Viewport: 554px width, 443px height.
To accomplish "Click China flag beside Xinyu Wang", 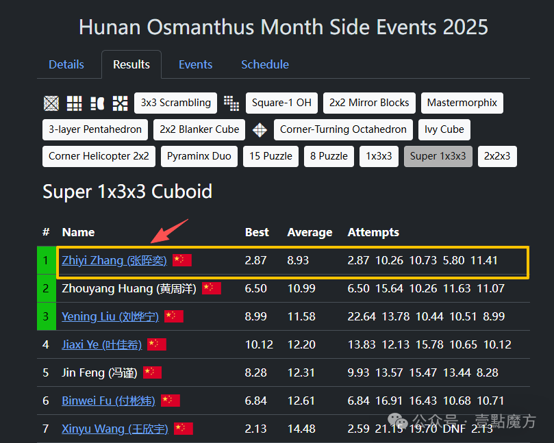I will coord(184,429).
